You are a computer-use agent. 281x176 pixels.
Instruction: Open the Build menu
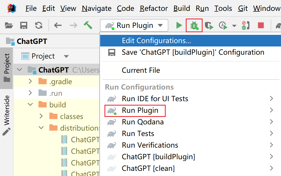(182, 9)
